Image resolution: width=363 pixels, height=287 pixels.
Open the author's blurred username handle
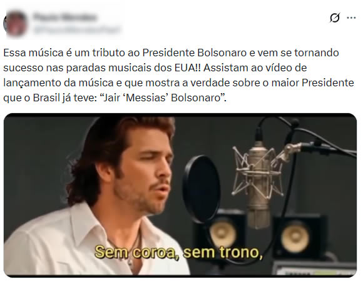(76, 29)
